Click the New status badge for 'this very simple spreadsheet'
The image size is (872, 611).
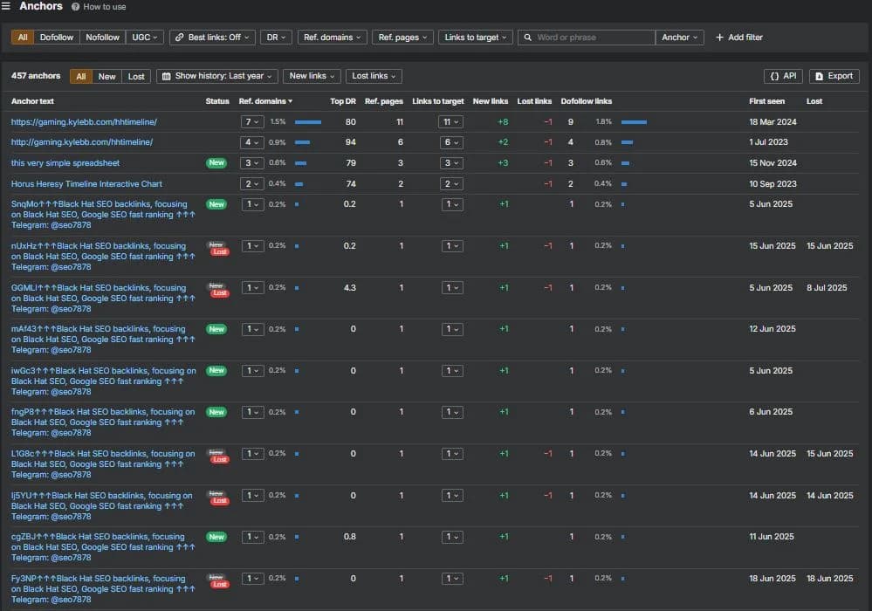216,163
